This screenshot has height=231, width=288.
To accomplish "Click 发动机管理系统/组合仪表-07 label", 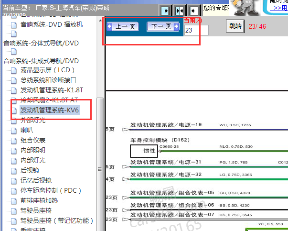I will 172,214.
